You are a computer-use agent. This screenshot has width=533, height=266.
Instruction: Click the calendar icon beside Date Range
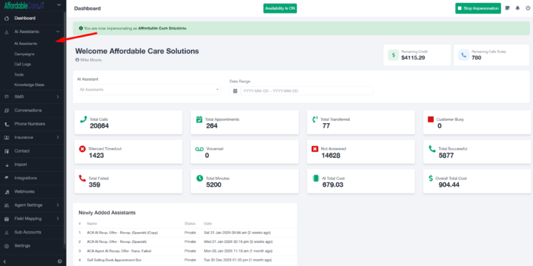point(235,91)
